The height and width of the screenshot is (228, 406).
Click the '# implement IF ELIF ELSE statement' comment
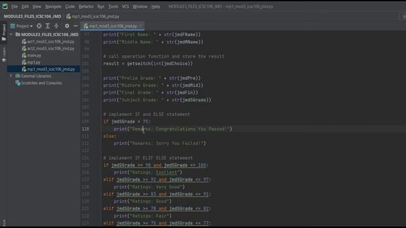(148, 158)
